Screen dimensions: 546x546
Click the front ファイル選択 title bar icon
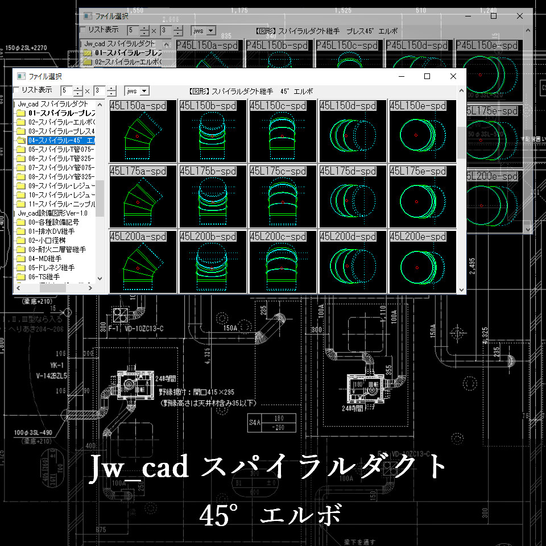(x=21, y=76)
